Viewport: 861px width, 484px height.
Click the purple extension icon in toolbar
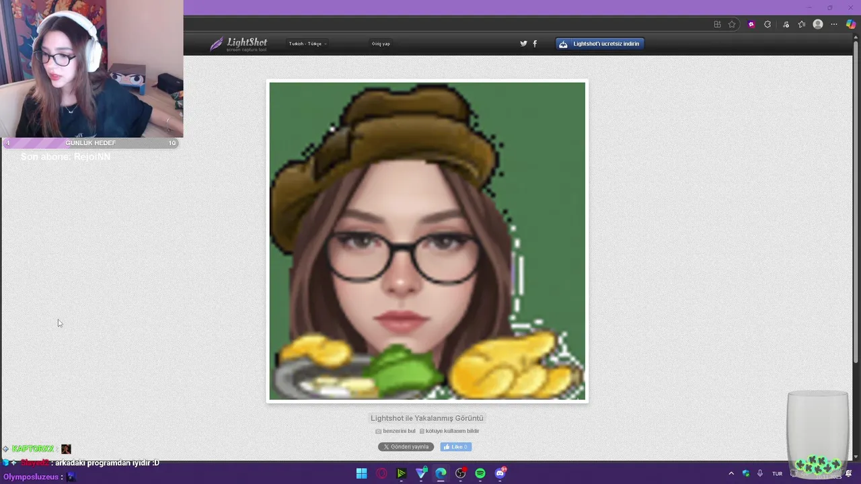(751, 24)
